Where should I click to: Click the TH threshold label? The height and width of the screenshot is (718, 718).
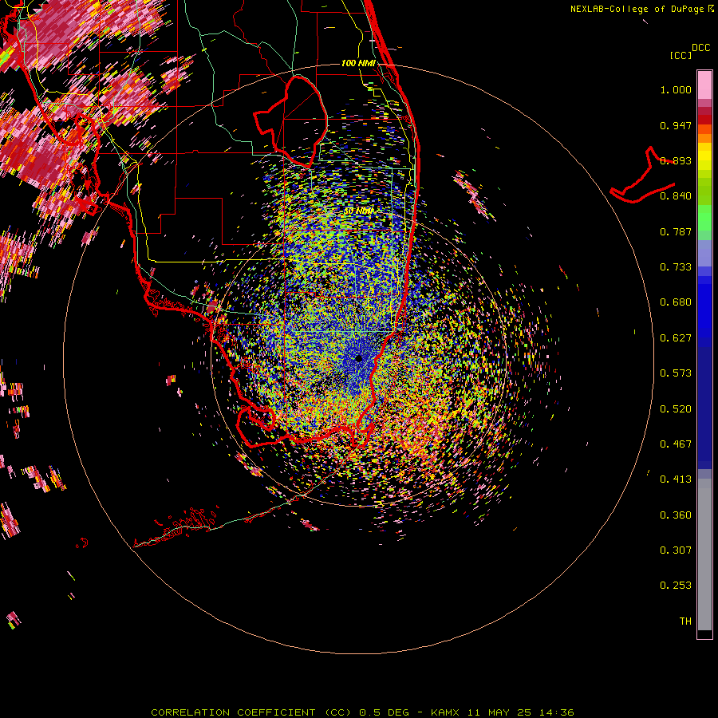(685, 621)
